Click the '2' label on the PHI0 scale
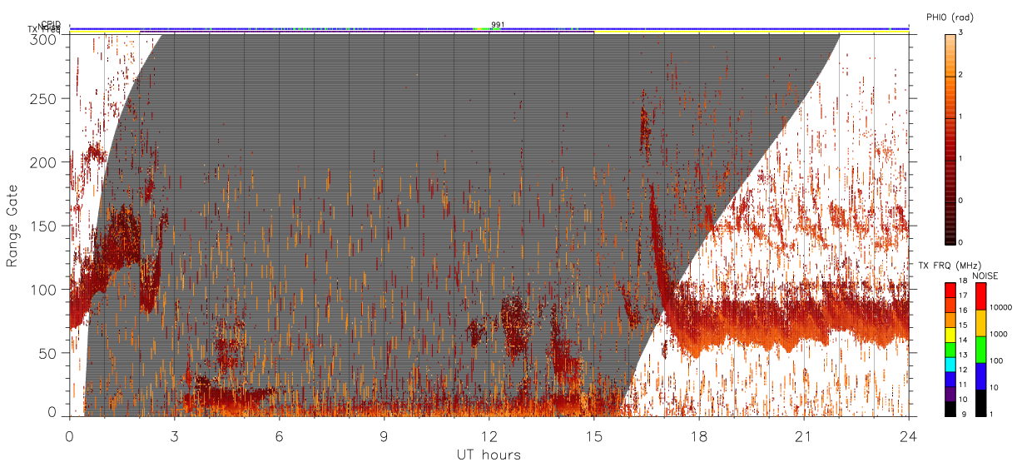This screenshot has width=1022, height=472. (962, 75)
